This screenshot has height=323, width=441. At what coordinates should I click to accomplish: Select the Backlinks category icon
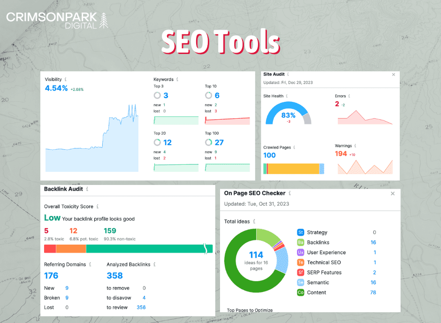click(300, 242)
